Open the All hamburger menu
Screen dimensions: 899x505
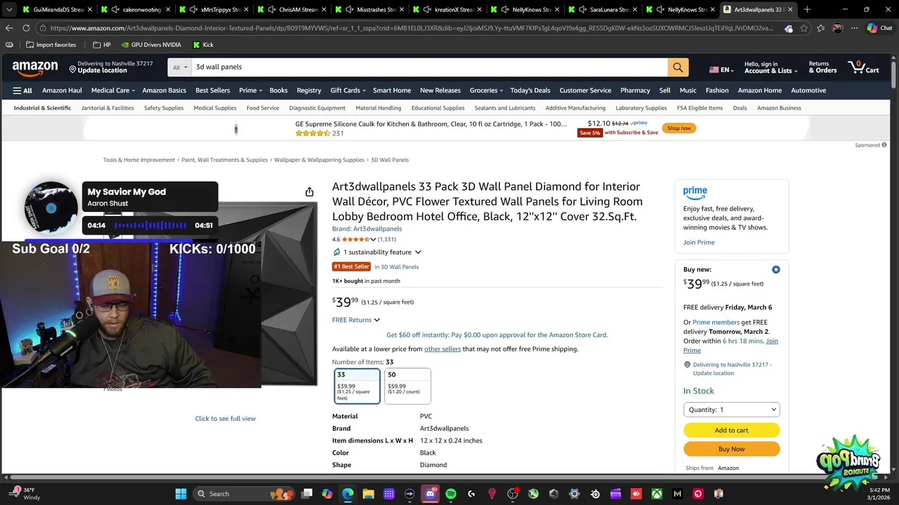pyautogui.click(x=22, y=90)
